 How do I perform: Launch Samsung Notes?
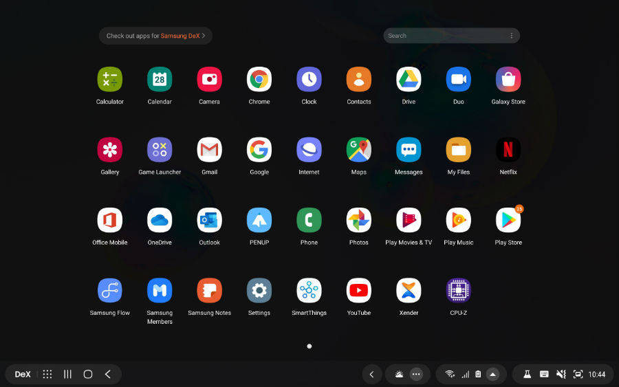(x=209, y=291)
